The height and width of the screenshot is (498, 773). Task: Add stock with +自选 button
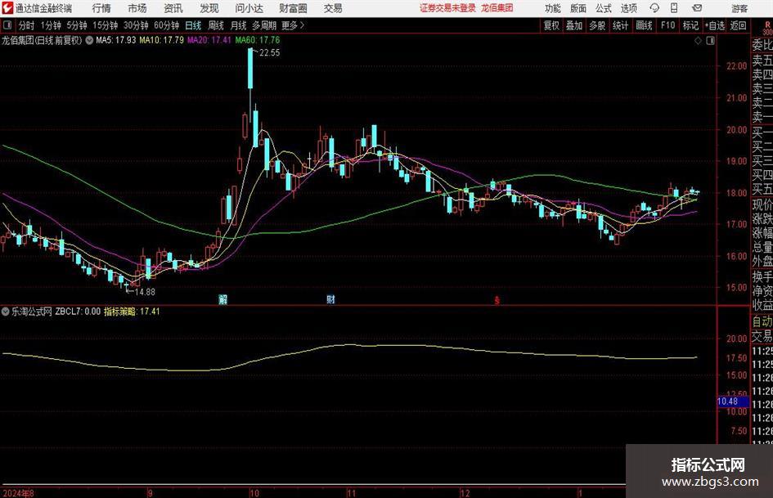point(715,25)
